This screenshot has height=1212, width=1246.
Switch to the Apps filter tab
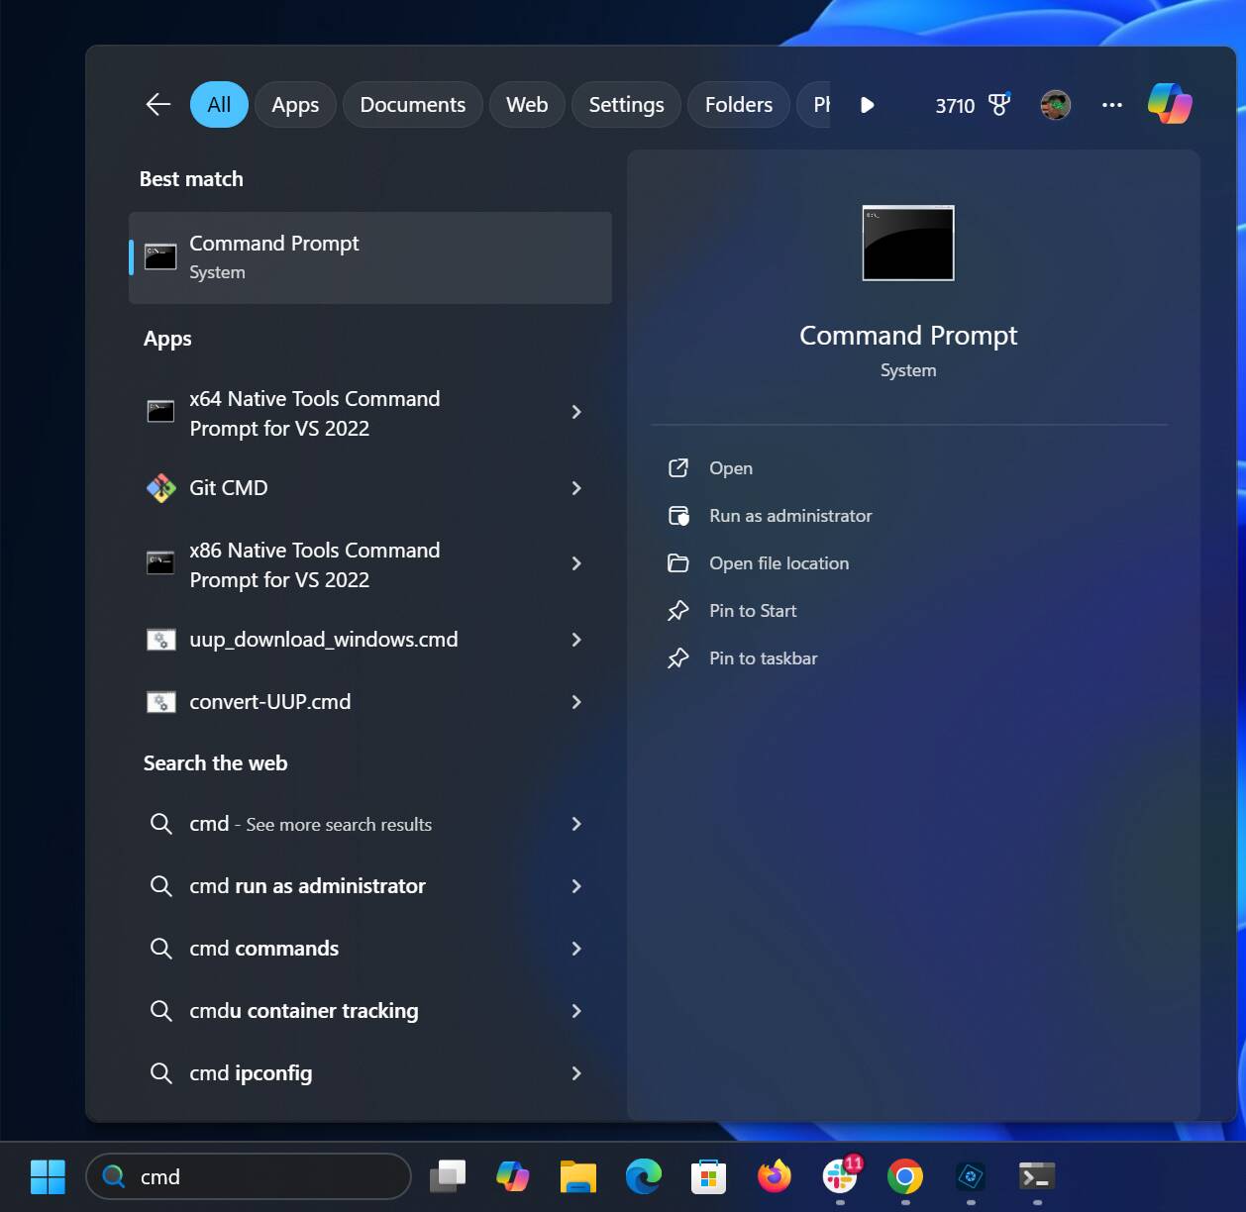295,104
